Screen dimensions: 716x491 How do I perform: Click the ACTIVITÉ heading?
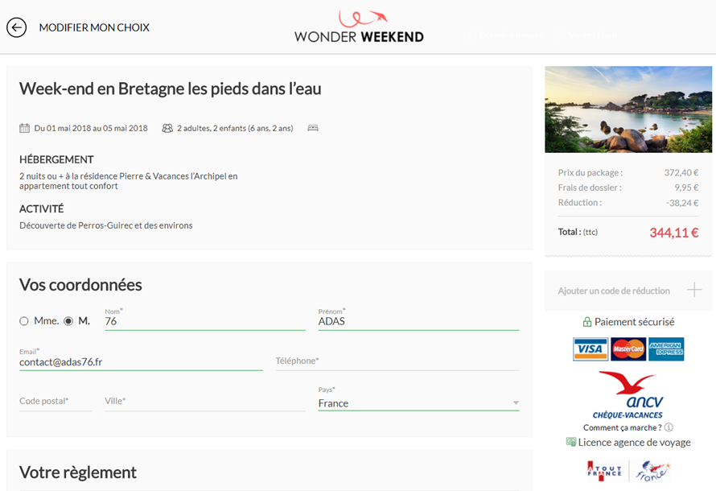point(42,208)
